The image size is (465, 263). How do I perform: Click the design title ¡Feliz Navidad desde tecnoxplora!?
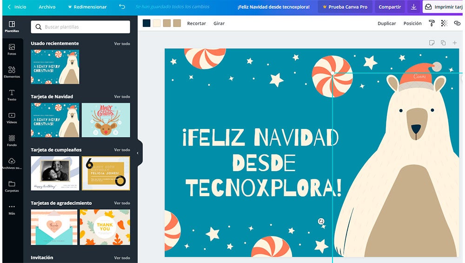tap(273, 7)
